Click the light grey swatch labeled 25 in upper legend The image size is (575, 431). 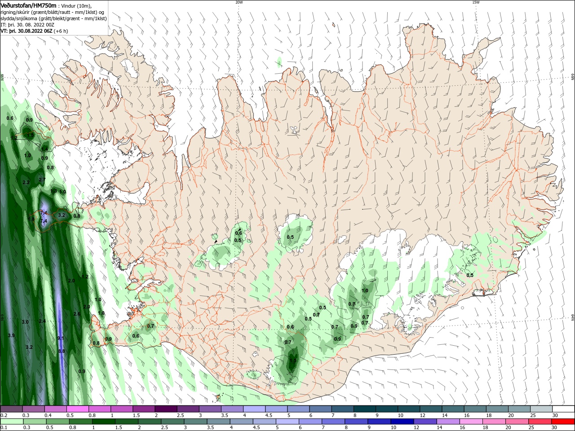click(541, 409)
